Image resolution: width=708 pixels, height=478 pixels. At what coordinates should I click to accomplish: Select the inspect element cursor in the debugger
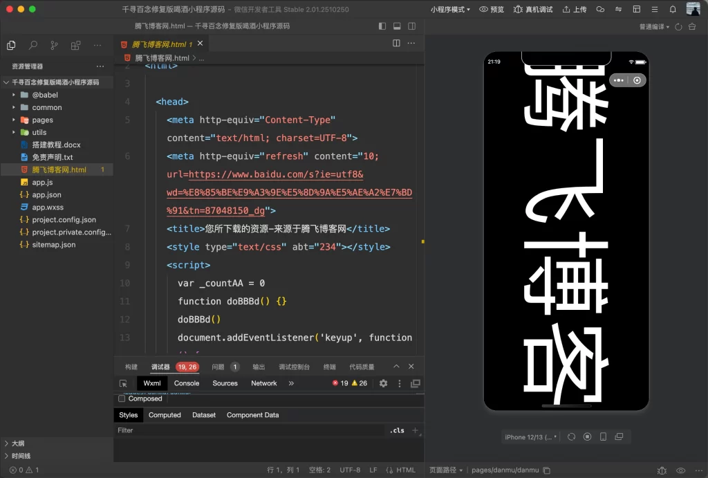click(122, 383)
